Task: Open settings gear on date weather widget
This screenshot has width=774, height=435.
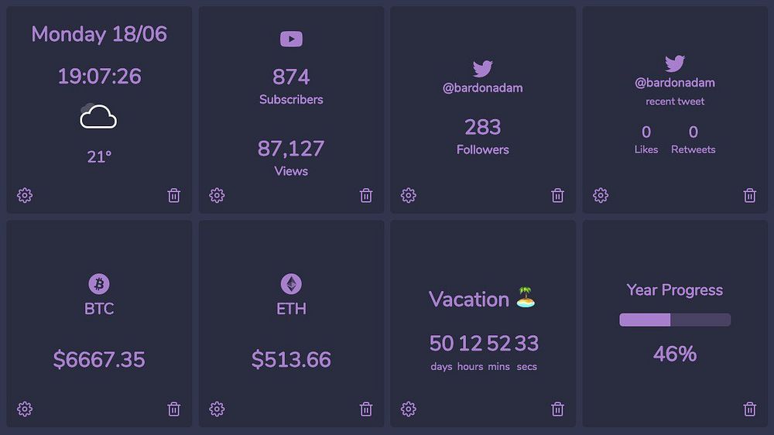Action: tap(25, 196)
